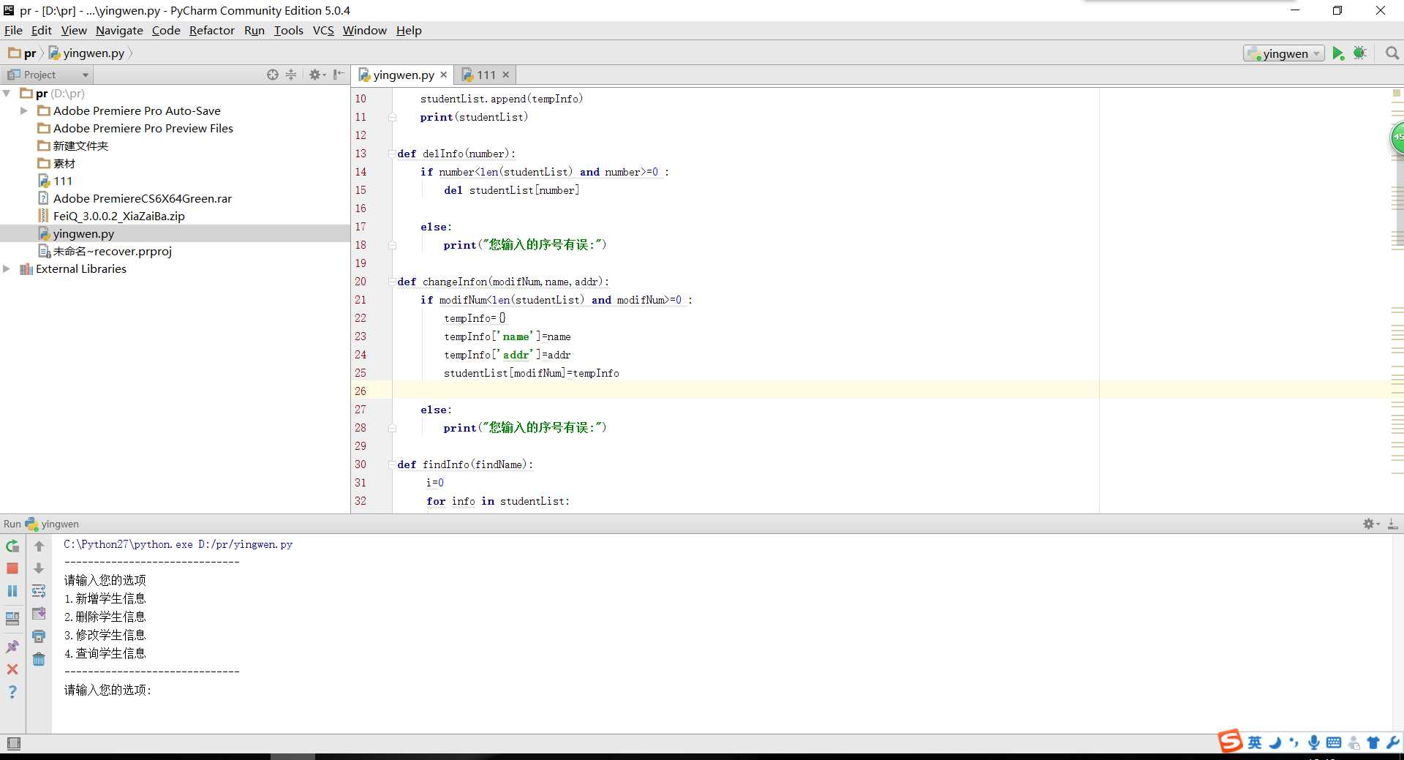Debug yingwen with bug icon
The height and width of the screenshot is (760, 1404).
pos(1360,53)
